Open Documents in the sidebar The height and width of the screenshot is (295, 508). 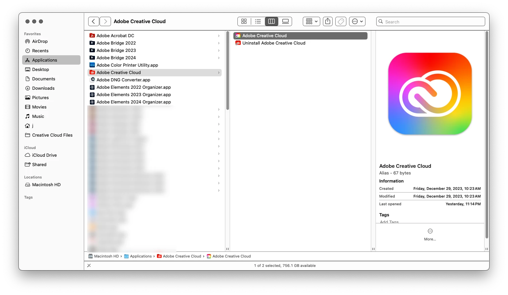[51, 79]
